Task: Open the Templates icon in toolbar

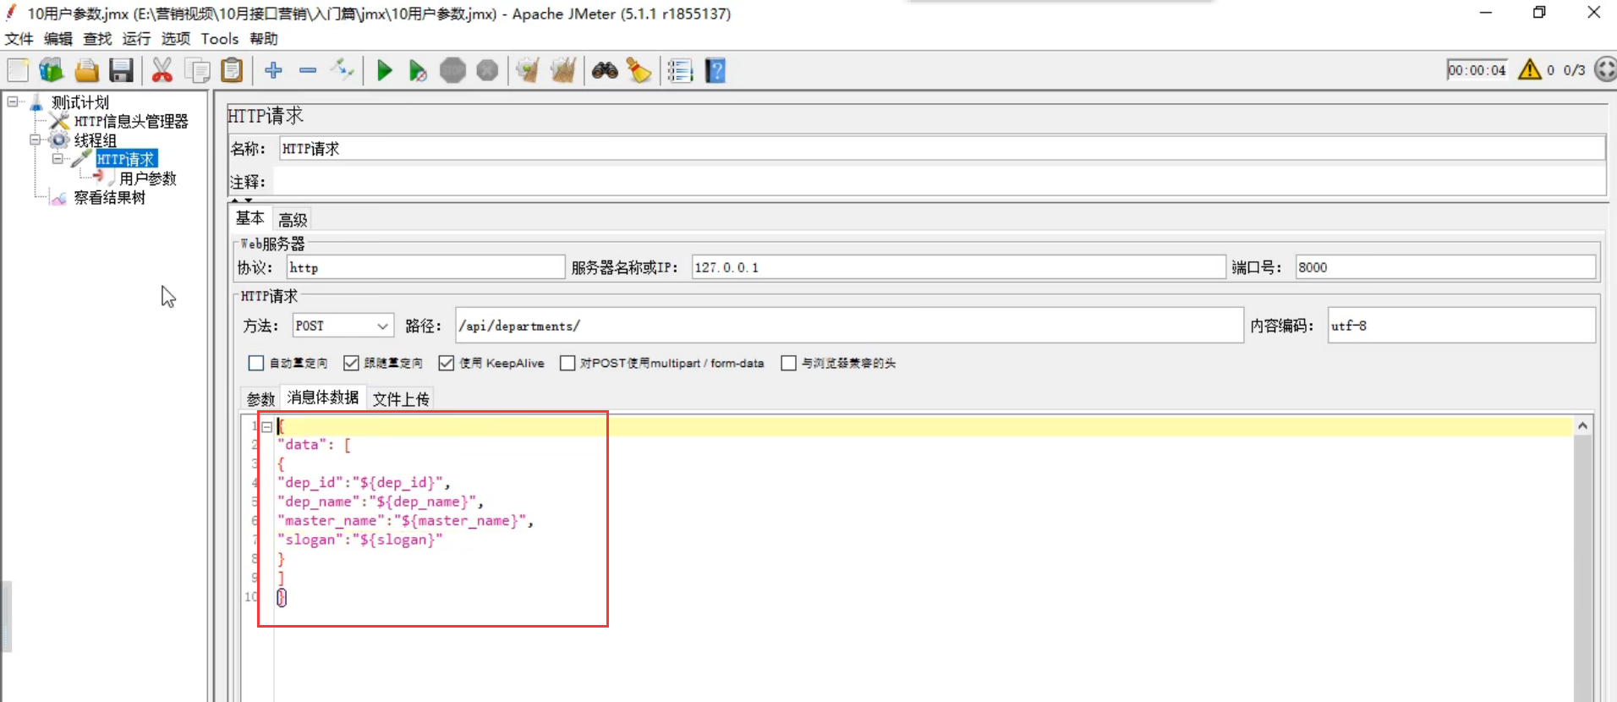Action: pyautogui.click(x=51, y=70)
